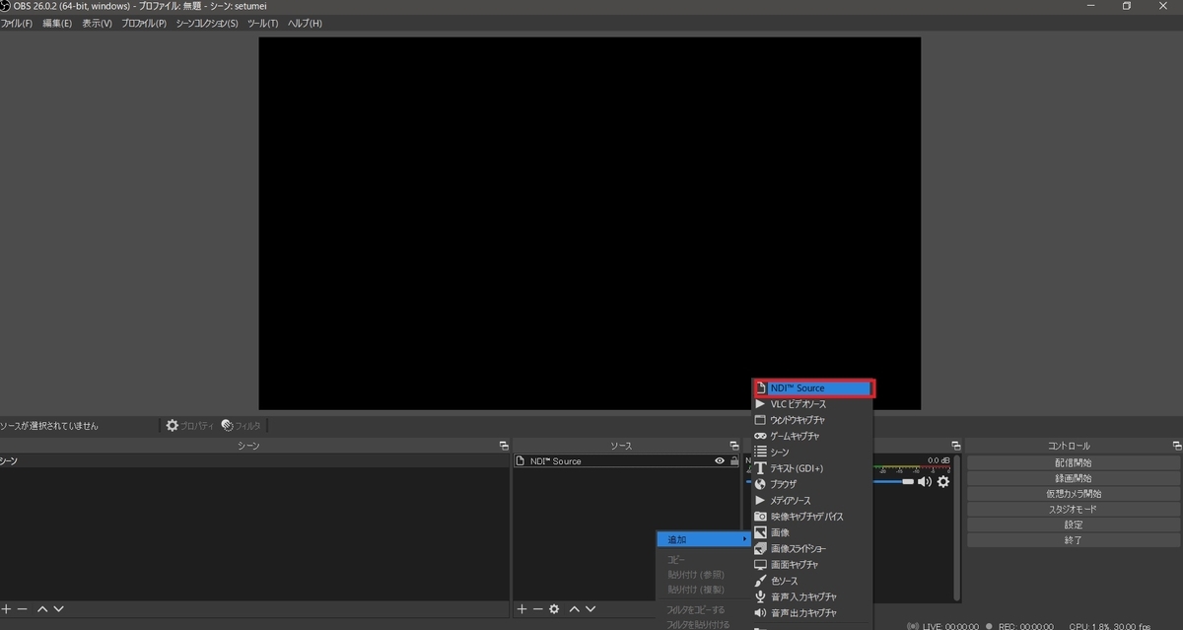Click the audio mixer vertical scrollbar
Image resolution: width=1183 pixels, height=630 pixels.
[956, 527]
